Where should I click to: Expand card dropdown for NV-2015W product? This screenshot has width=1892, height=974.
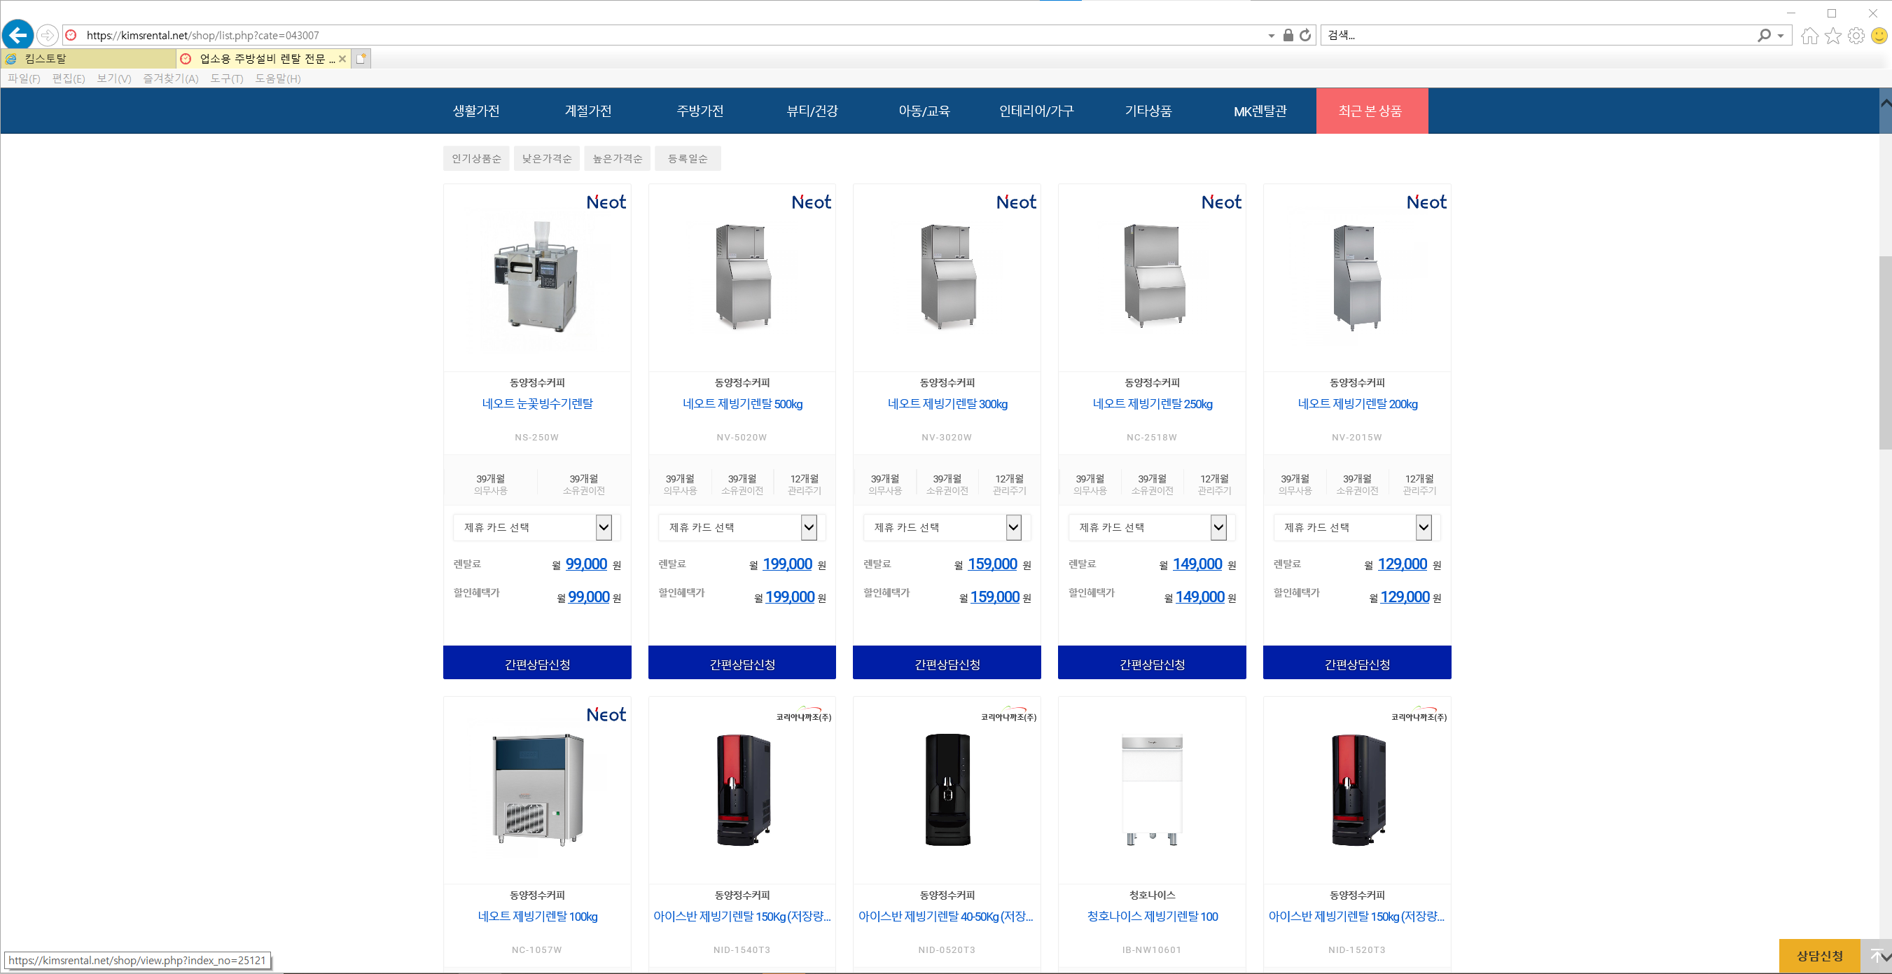1356,527
